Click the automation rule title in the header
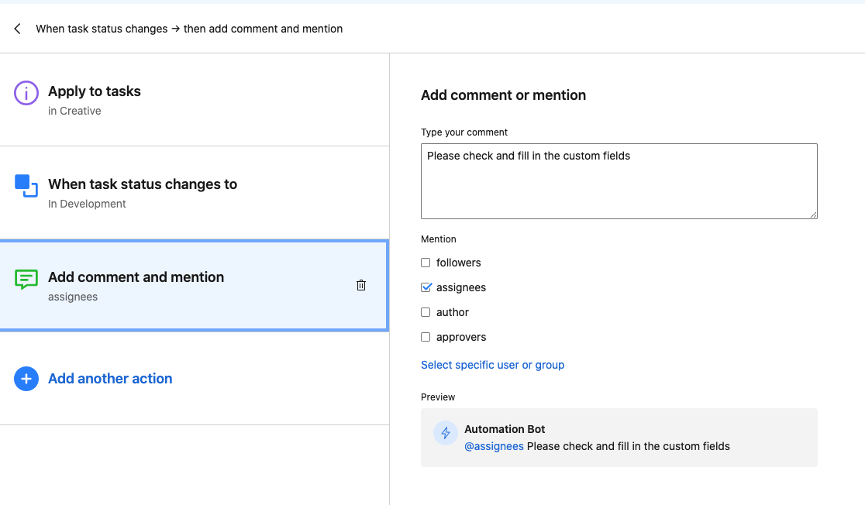865x505 pixels. [x=189, y=29]
